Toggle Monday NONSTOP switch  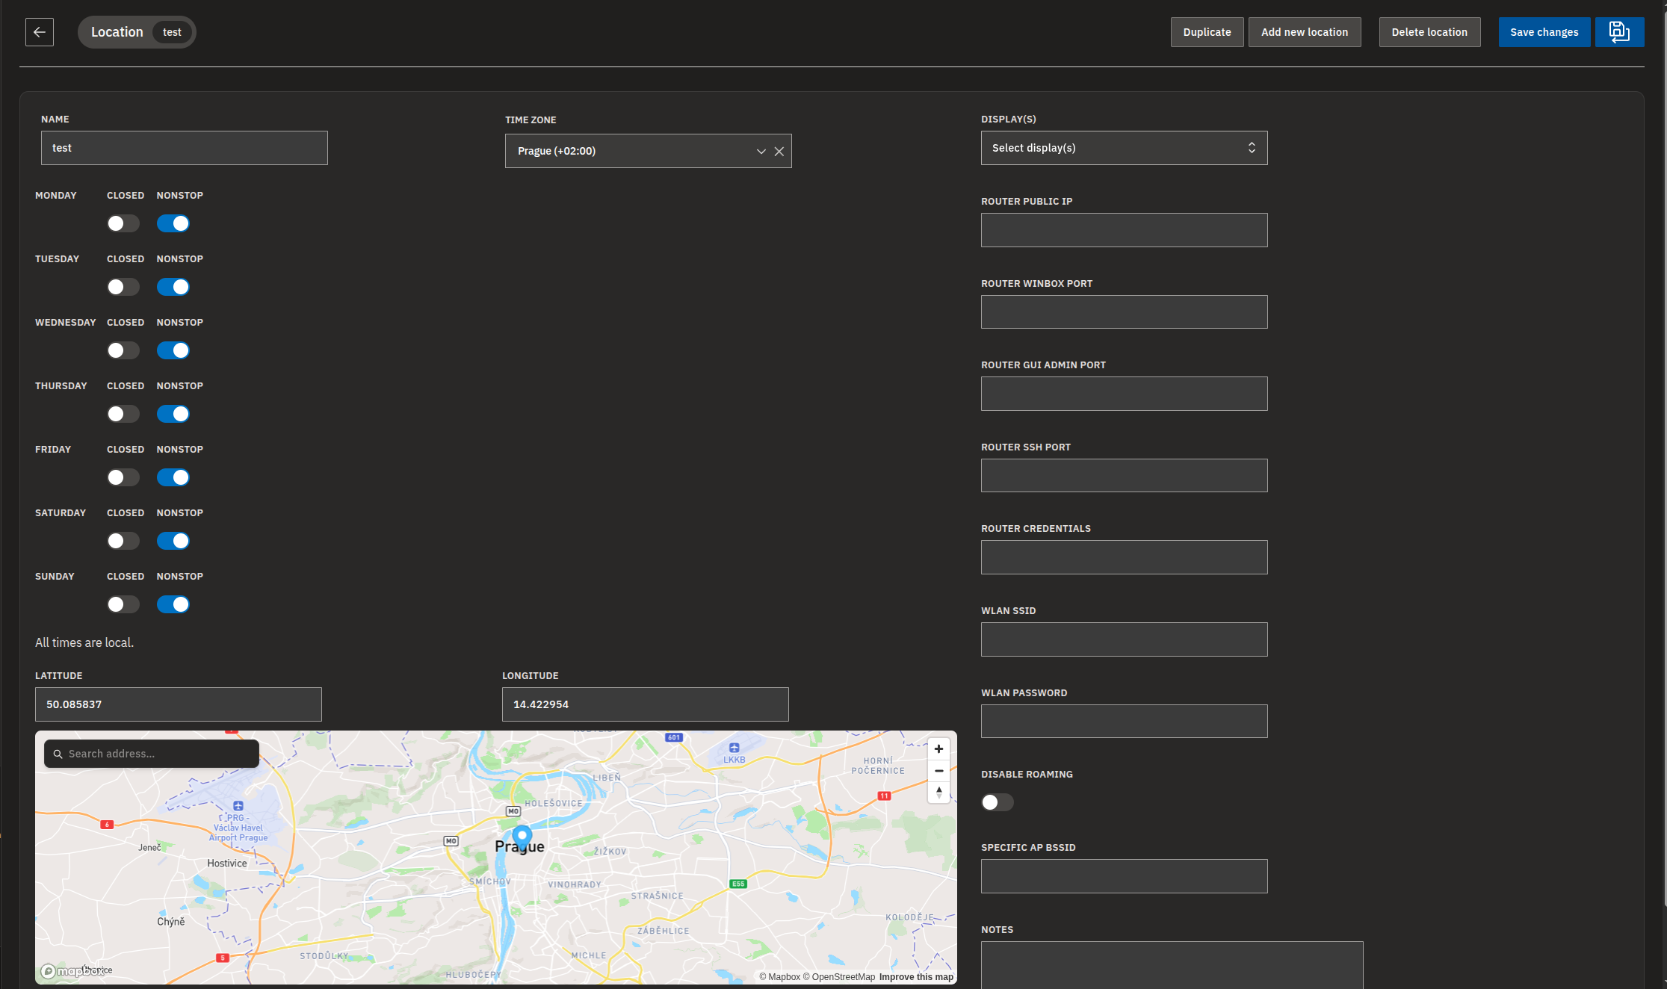pyautogui.click(x=173, y=223)
